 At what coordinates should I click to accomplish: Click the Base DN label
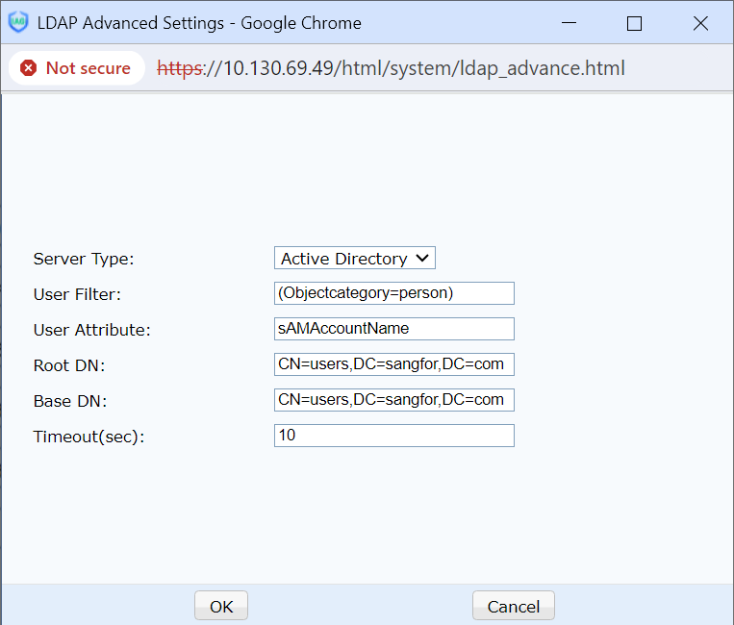click(x=68, y=401)
